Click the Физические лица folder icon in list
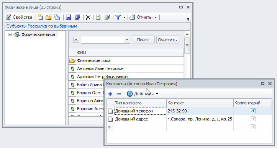This screenshot has width=277, height=148. (x=72, y=61)
